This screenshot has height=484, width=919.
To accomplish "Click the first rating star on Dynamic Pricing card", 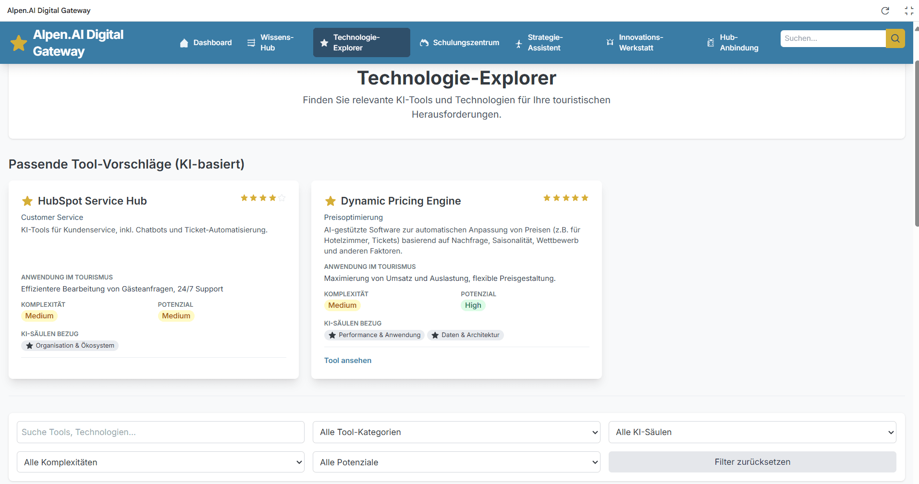I will (547, 198).
